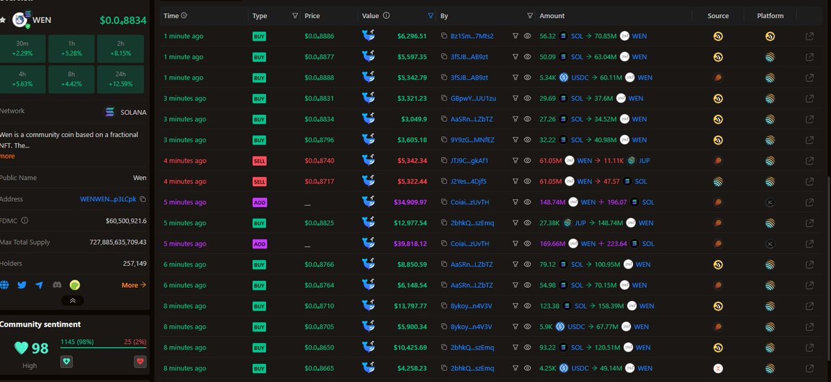This screenshot has width=831, height=382.
Task: Click the community sentiment vote bar
Action: point(103,348)
